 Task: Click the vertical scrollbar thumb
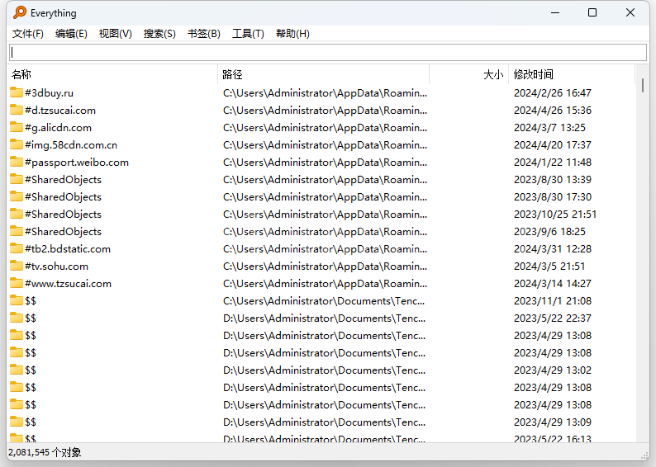point(643,85)
